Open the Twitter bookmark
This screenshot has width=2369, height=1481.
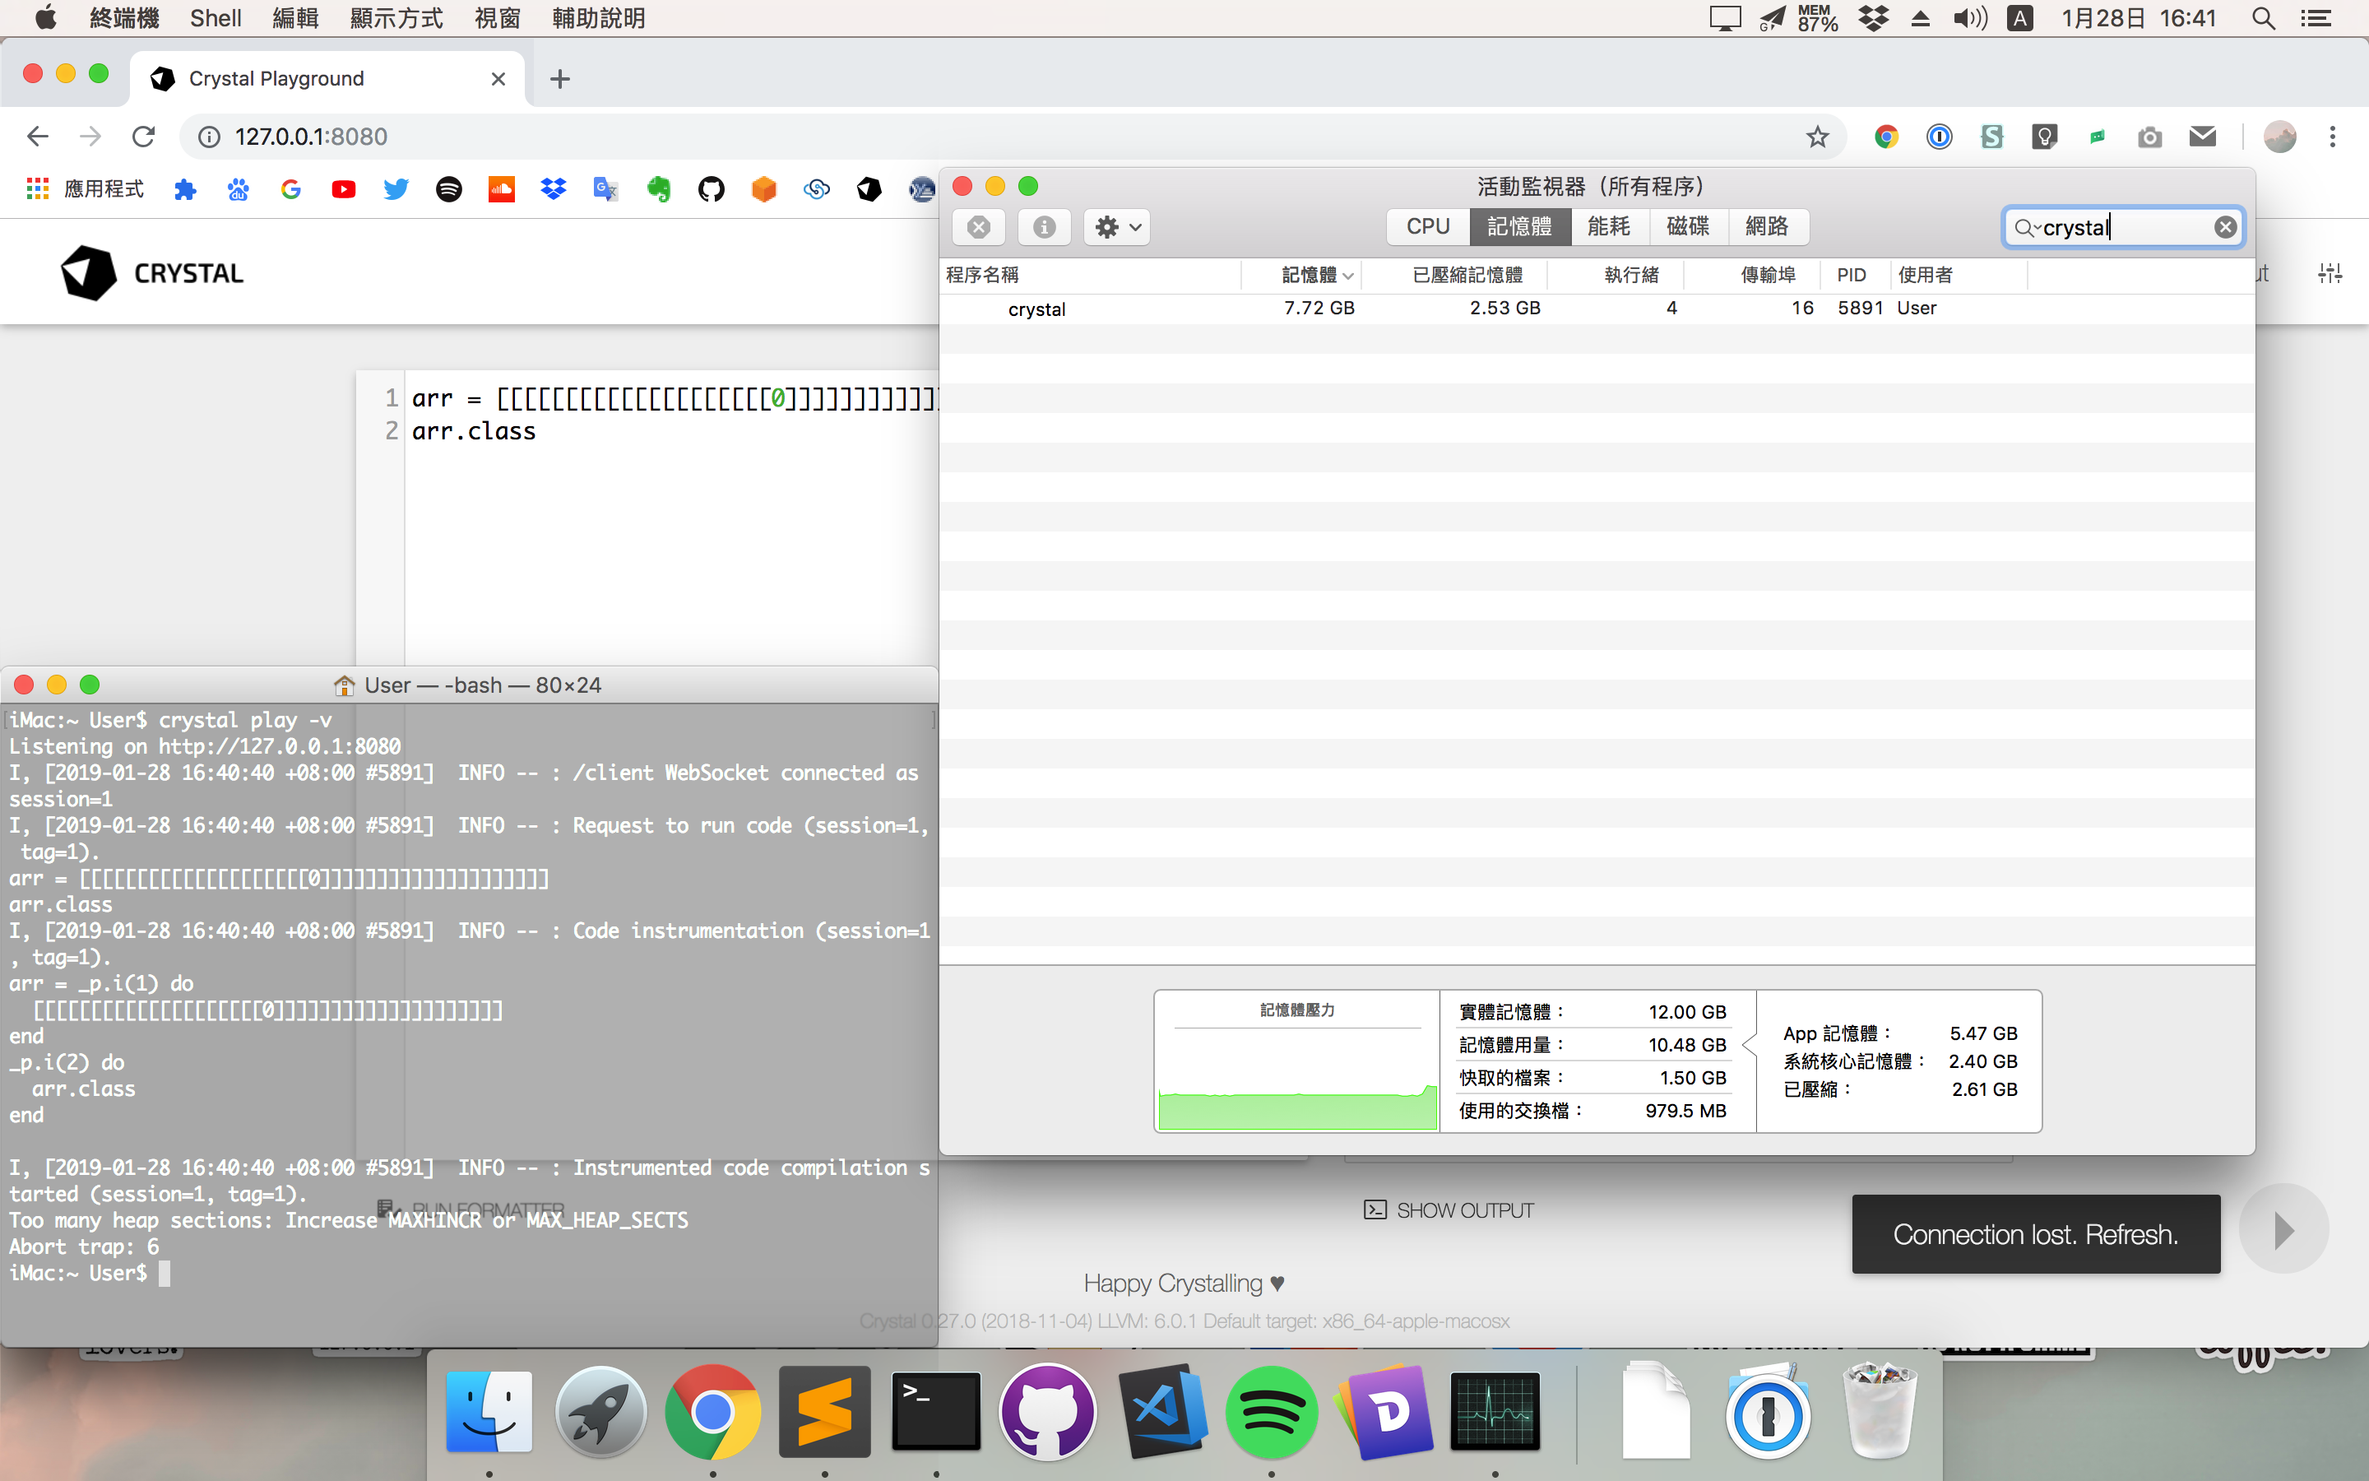click(x=396, y=189)
